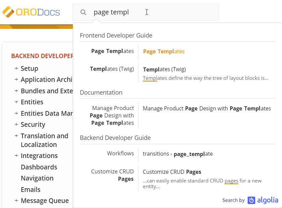Expand the Bundles and Extensions section
Image resolution: width=282 pixels, height=208 pixels.
tap(16, 91)
